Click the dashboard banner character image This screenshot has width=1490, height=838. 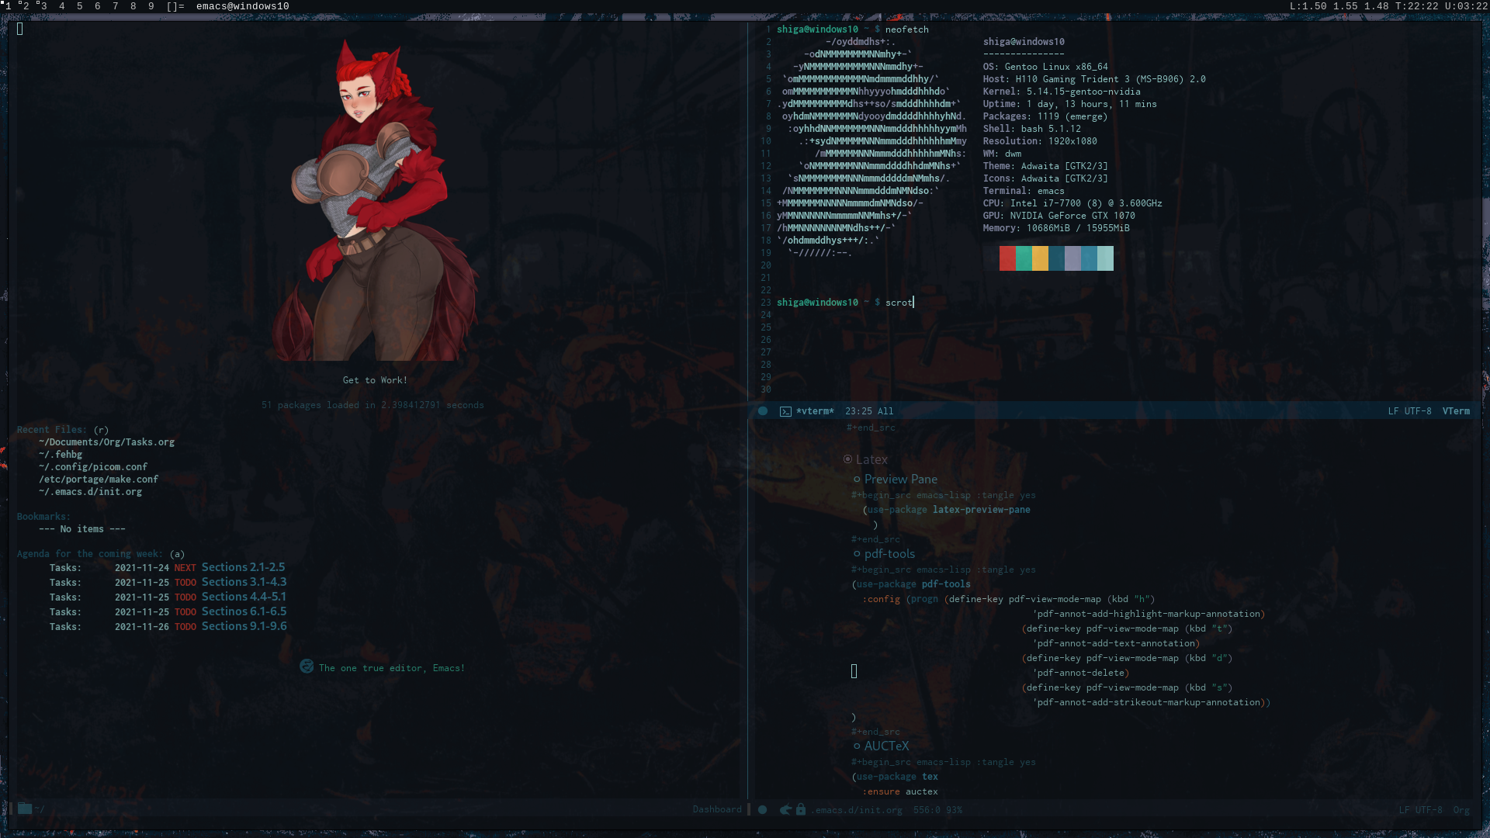(375, 199)
